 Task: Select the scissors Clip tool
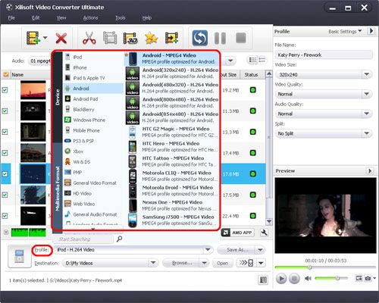(x=89, y=38)
